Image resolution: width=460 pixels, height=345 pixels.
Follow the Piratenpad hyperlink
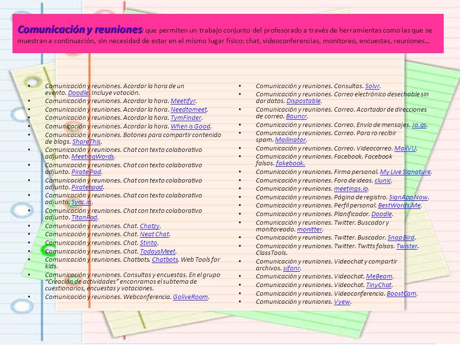87,187
